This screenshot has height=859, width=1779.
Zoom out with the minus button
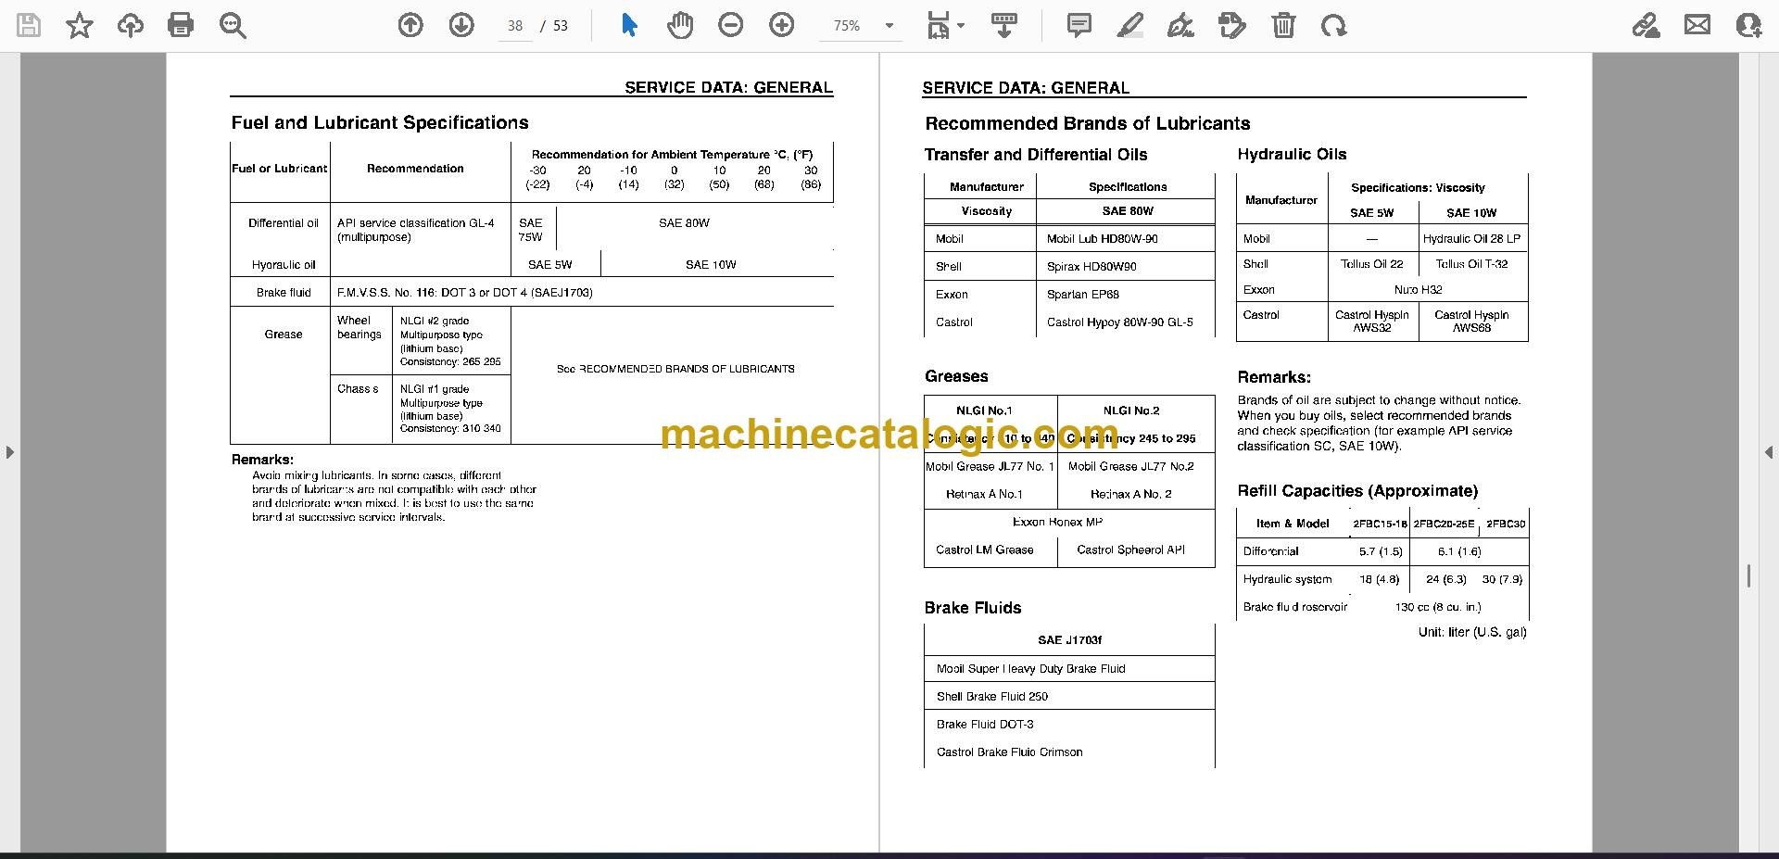pyautogui.click(x=731, y=26)
